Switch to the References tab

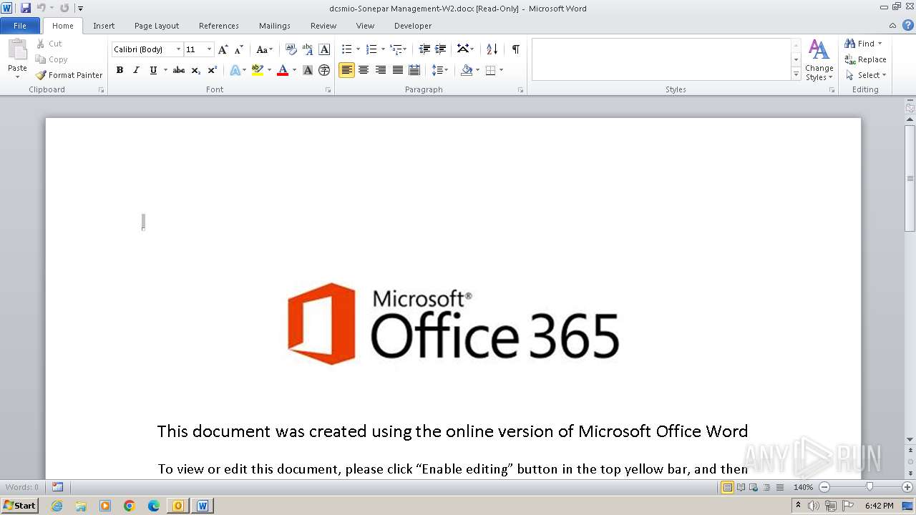point(219,26)
